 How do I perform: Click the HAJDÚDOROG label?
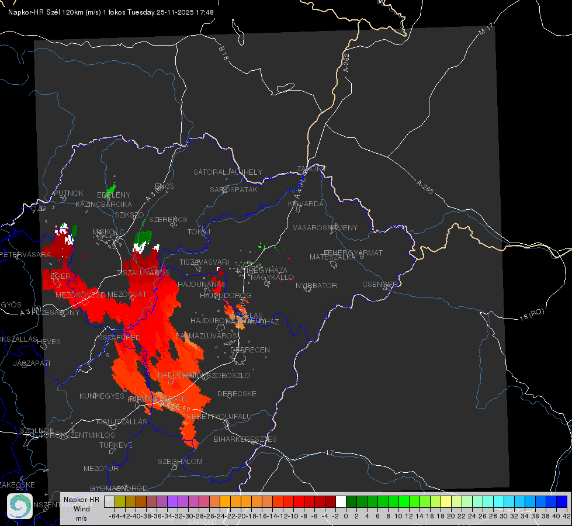click(226, 295)
